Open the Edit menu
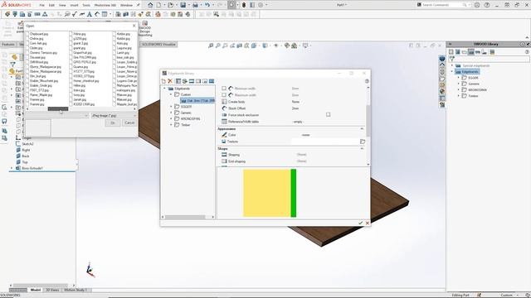The height and width of the screenshot is (298, 531). click(51, 5)
